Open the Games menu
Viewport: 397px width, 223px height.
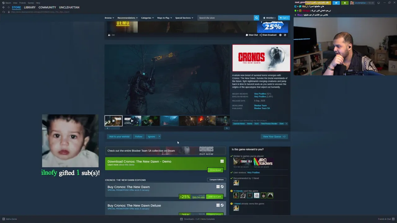click(x=31, y=3)
